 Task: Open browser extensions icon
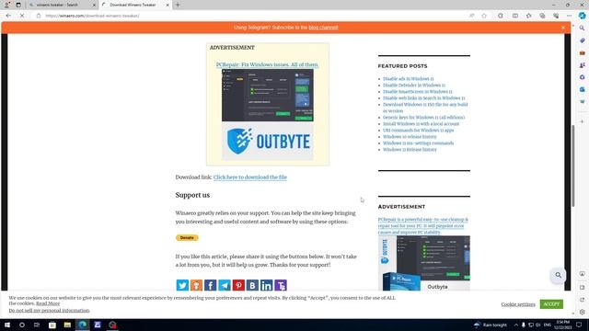[x=501, y=16]
